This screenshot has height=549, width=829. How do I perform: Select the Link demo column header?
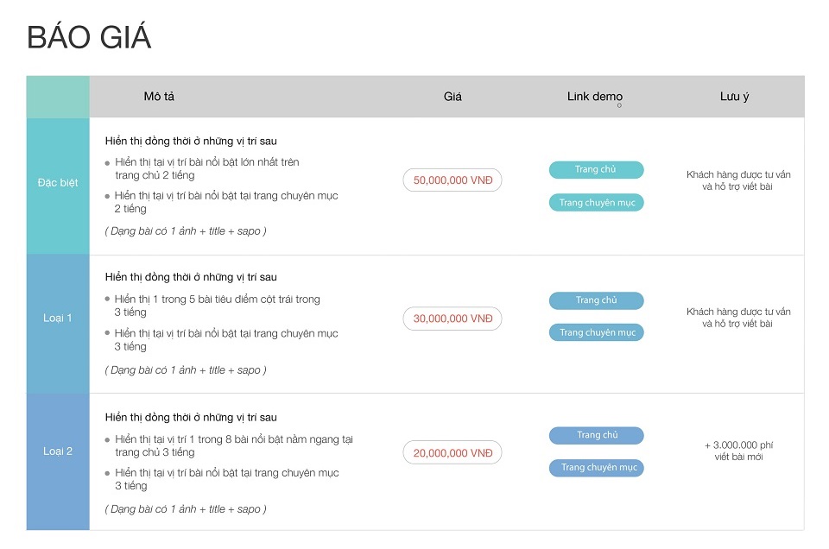coord(594,97)
